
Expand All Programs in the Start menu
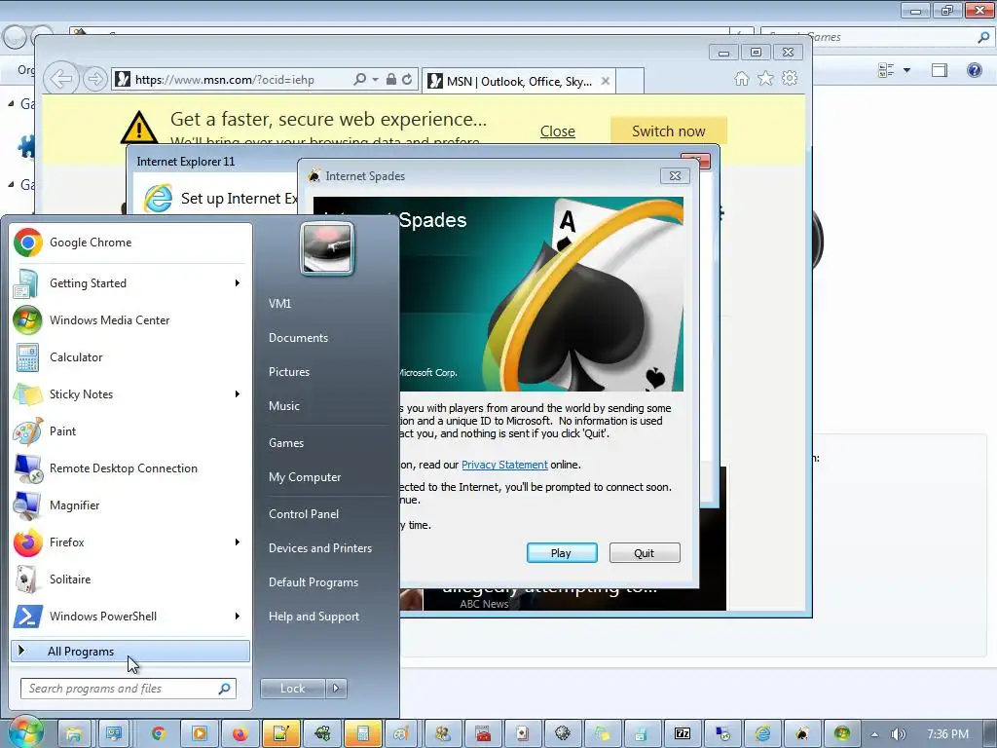click(x=129, y=652)
